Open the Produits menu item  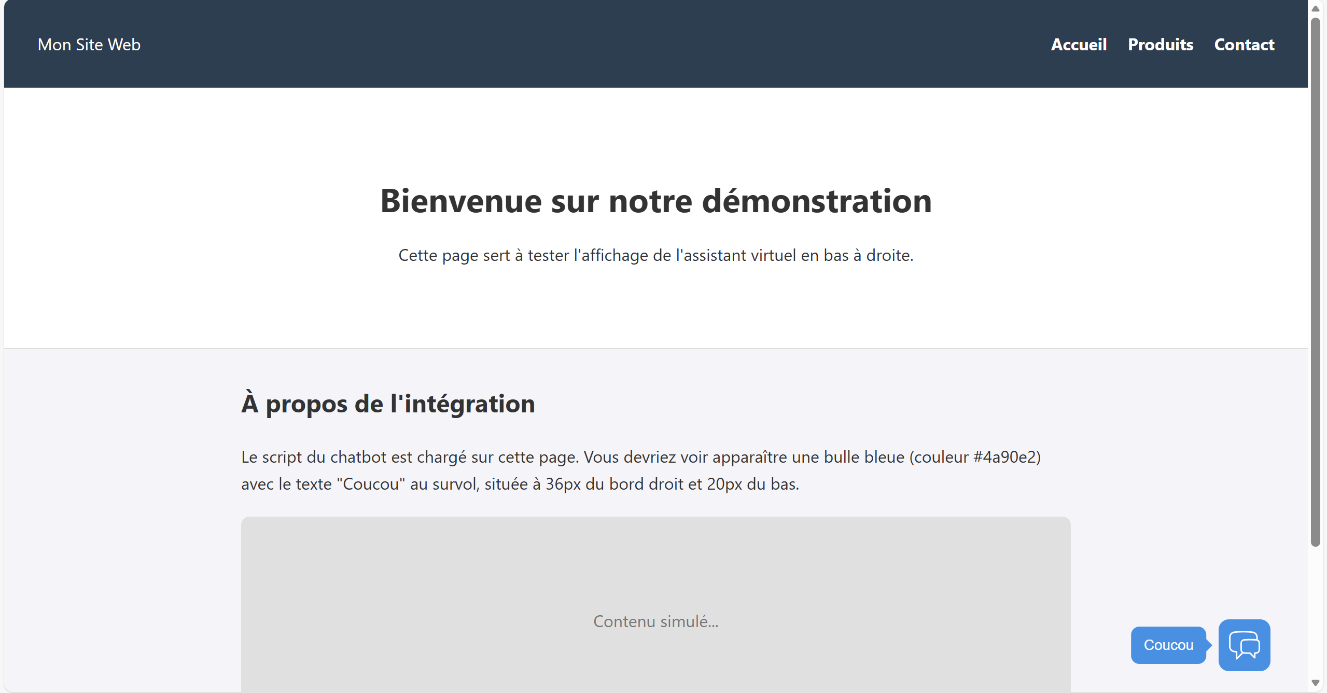(1161, 45)
